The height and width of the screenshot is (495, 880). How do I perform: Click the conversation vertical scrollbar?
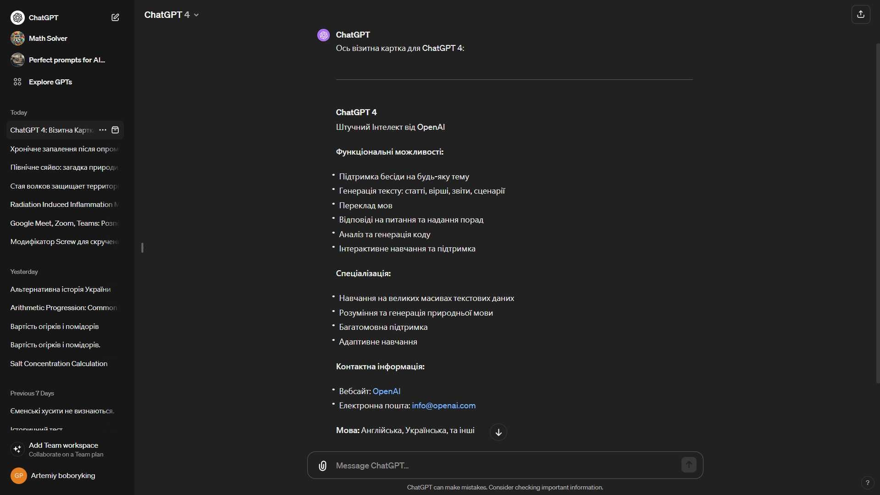(x=878, y=213)
